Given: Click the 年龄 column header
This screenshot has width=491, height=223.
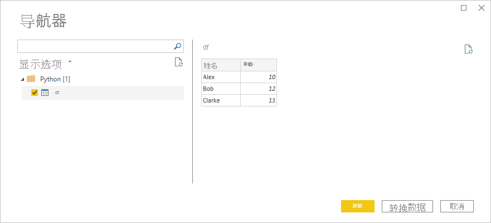Looking at the screenshot, I should tap(258, 65).
